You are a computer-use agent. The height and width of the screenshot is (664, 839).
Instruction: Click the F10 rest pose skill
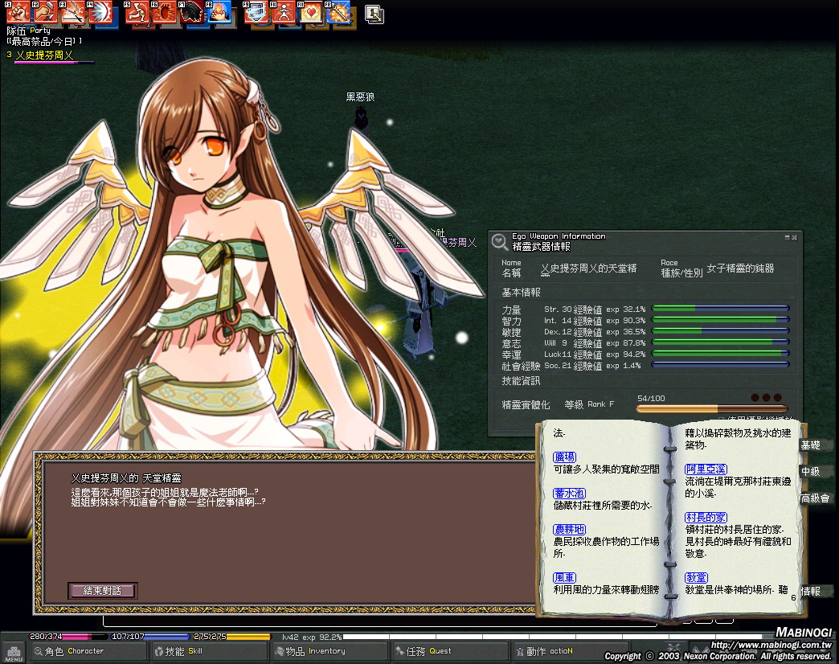(283, 12)
